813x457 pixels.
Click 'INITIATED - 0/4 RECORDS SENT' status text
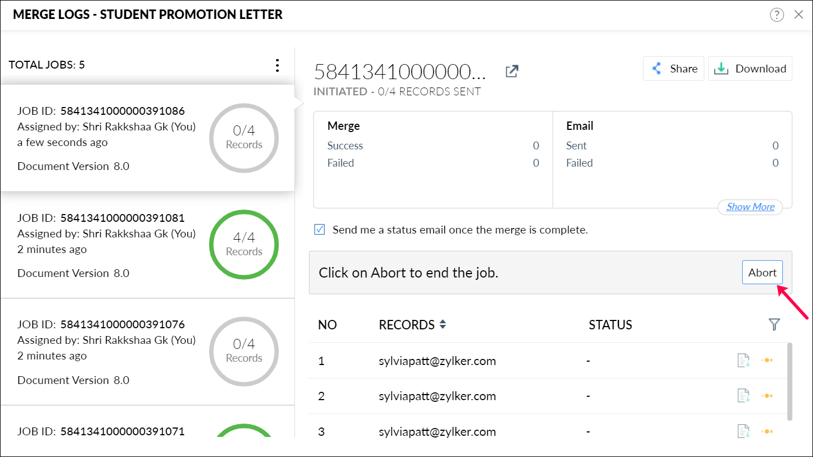(397, 91)
